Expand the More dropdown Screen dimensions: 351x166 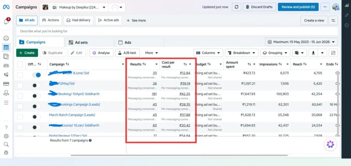152,53
